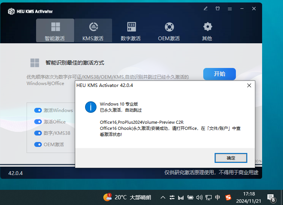
Task: Toggle the 激活Windows switch
Action: click(x=38, y=110)
